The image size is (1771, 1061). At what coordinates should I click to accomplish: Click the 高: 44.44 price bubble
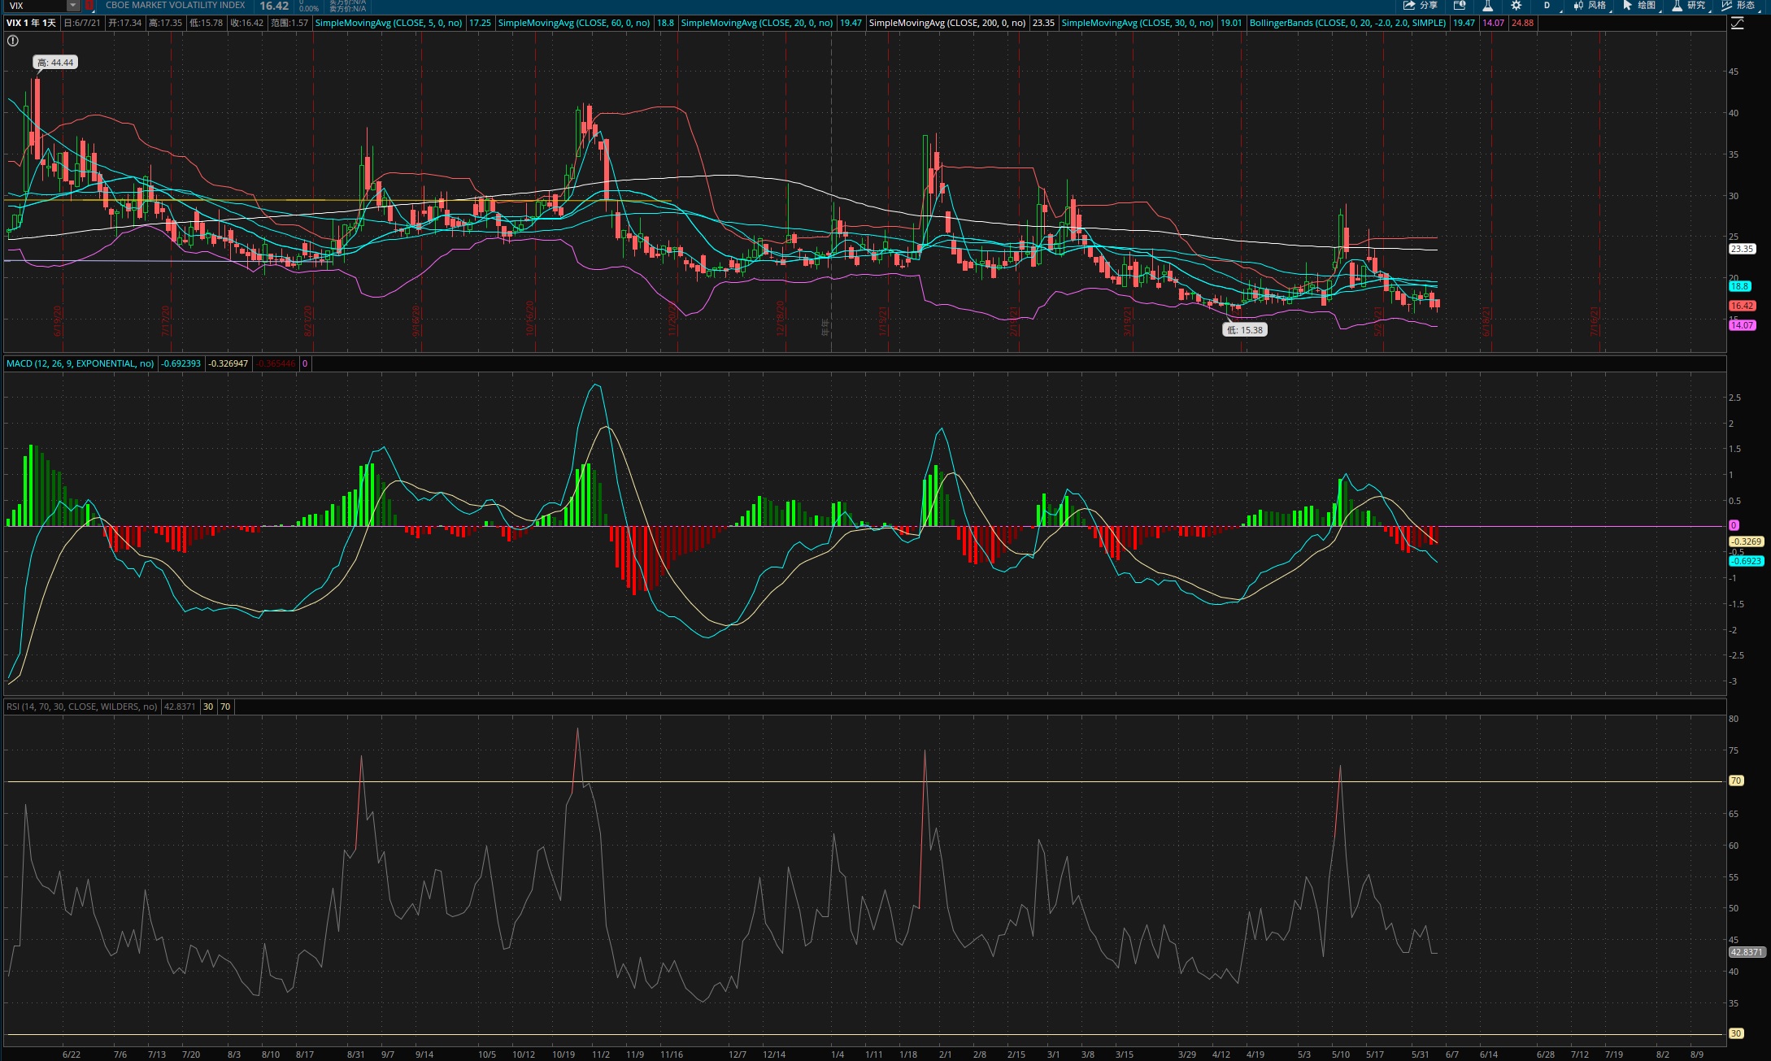click(x=55, y=63)
